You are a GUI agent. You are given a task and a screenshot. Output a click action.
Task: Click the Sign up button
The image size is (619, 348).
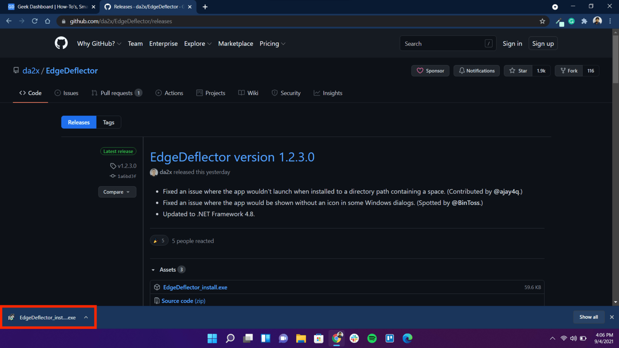[543, 43]
